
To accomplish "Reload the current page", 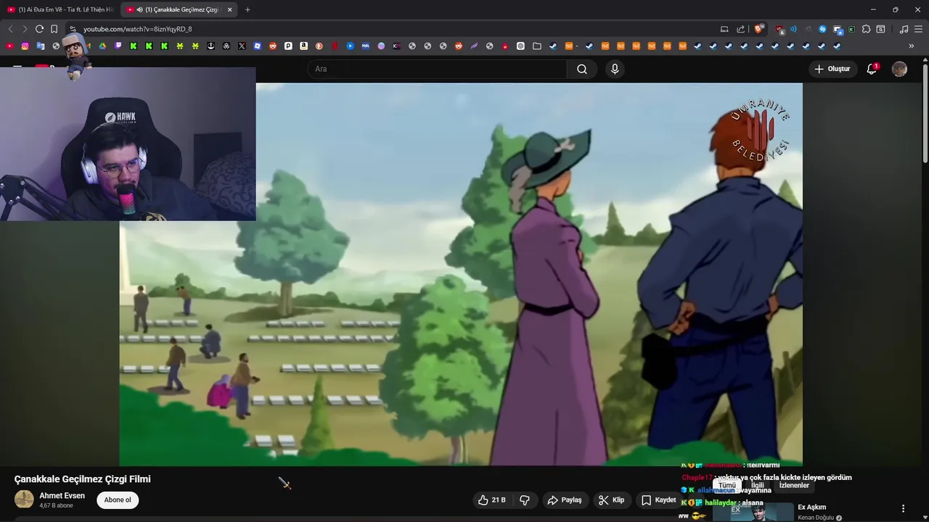I will [x=39, y=29].
